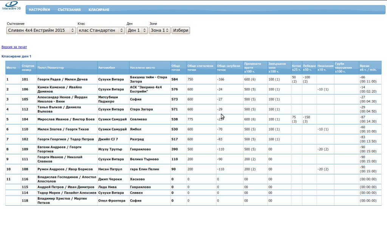Click the Пилот/Навигатор column header
The width and height of the screenshot is (387, 242).
click(x=51, y=68)
